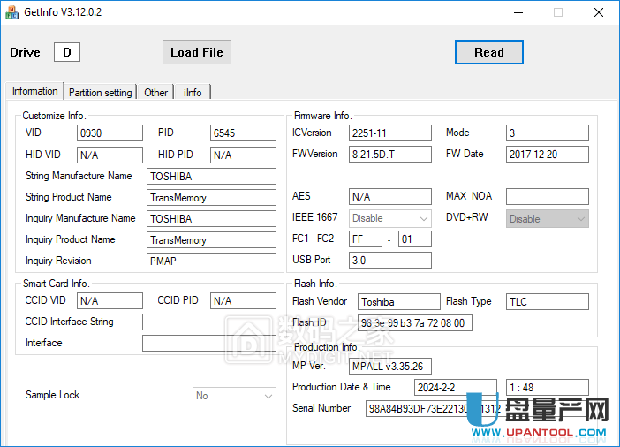Select the FWVersion text field

390,155
